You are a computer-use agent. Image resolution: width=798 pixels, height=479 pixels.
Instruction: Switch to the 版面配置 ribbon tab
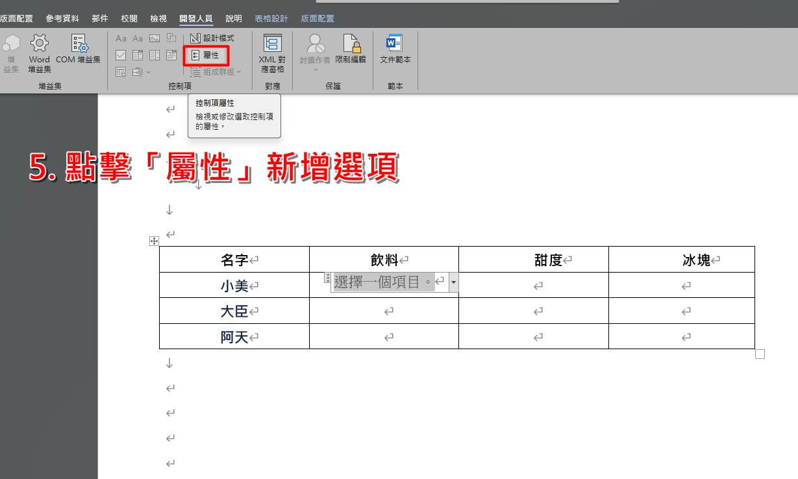[16, 19]
